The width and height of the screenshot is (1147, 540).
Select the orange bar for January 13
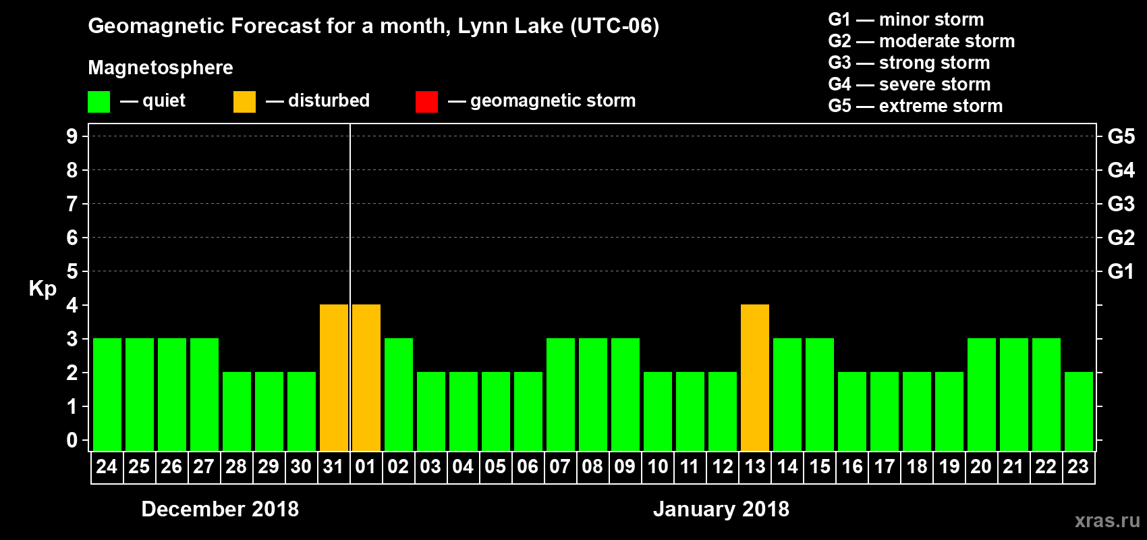point(755,377)
